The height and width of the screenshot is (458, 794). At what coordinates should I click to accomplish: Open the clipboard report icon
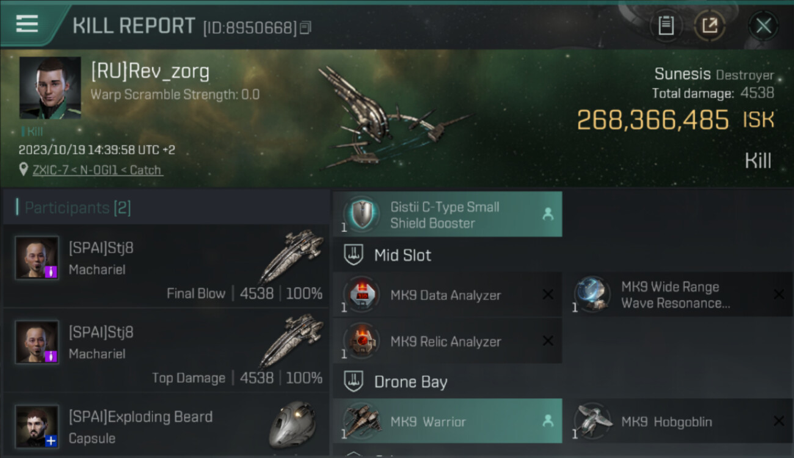tap(666, 26)
